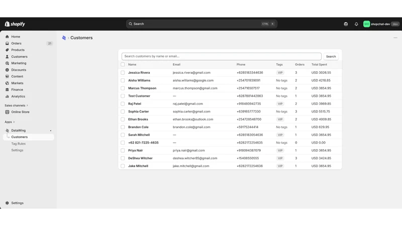The width and height of the screenshot is (402, 226).
Task: Click the Content icon in sidebar
Action: coord(7,76)
